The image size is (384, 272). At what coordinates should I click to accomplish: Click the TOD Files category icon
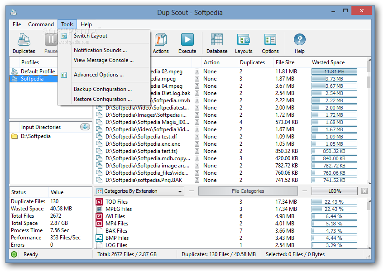(x=99, y=202)
